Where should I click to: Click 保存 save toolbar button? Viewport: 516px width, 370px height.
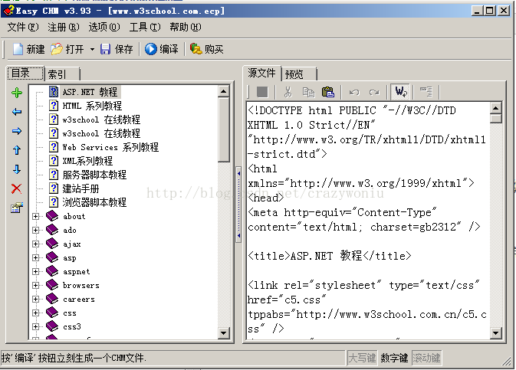(117, 49)
